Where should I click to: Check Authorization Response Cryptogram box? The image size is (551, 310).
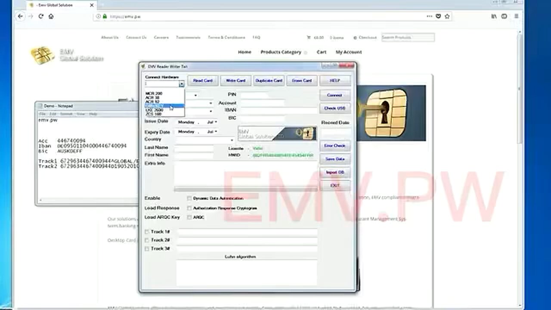pyautogui.click(x=189, y=208)
